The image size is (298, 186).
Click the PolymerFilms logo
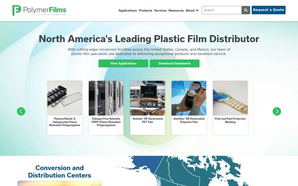click(x=39, y=10)
